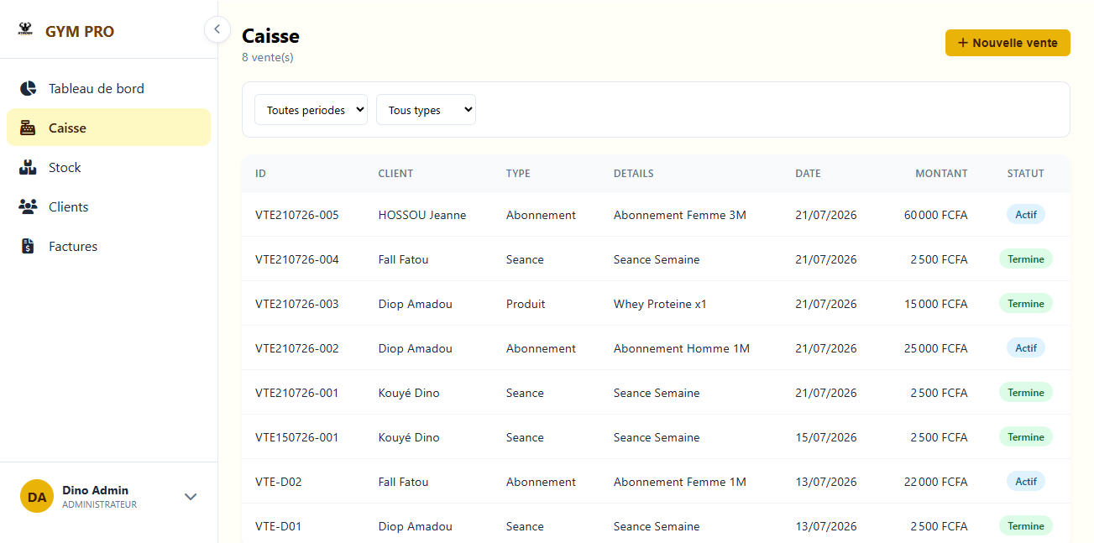Select sale ID VTE210726-002
This screenshot has width=1094, height=543.
[297, 348]
